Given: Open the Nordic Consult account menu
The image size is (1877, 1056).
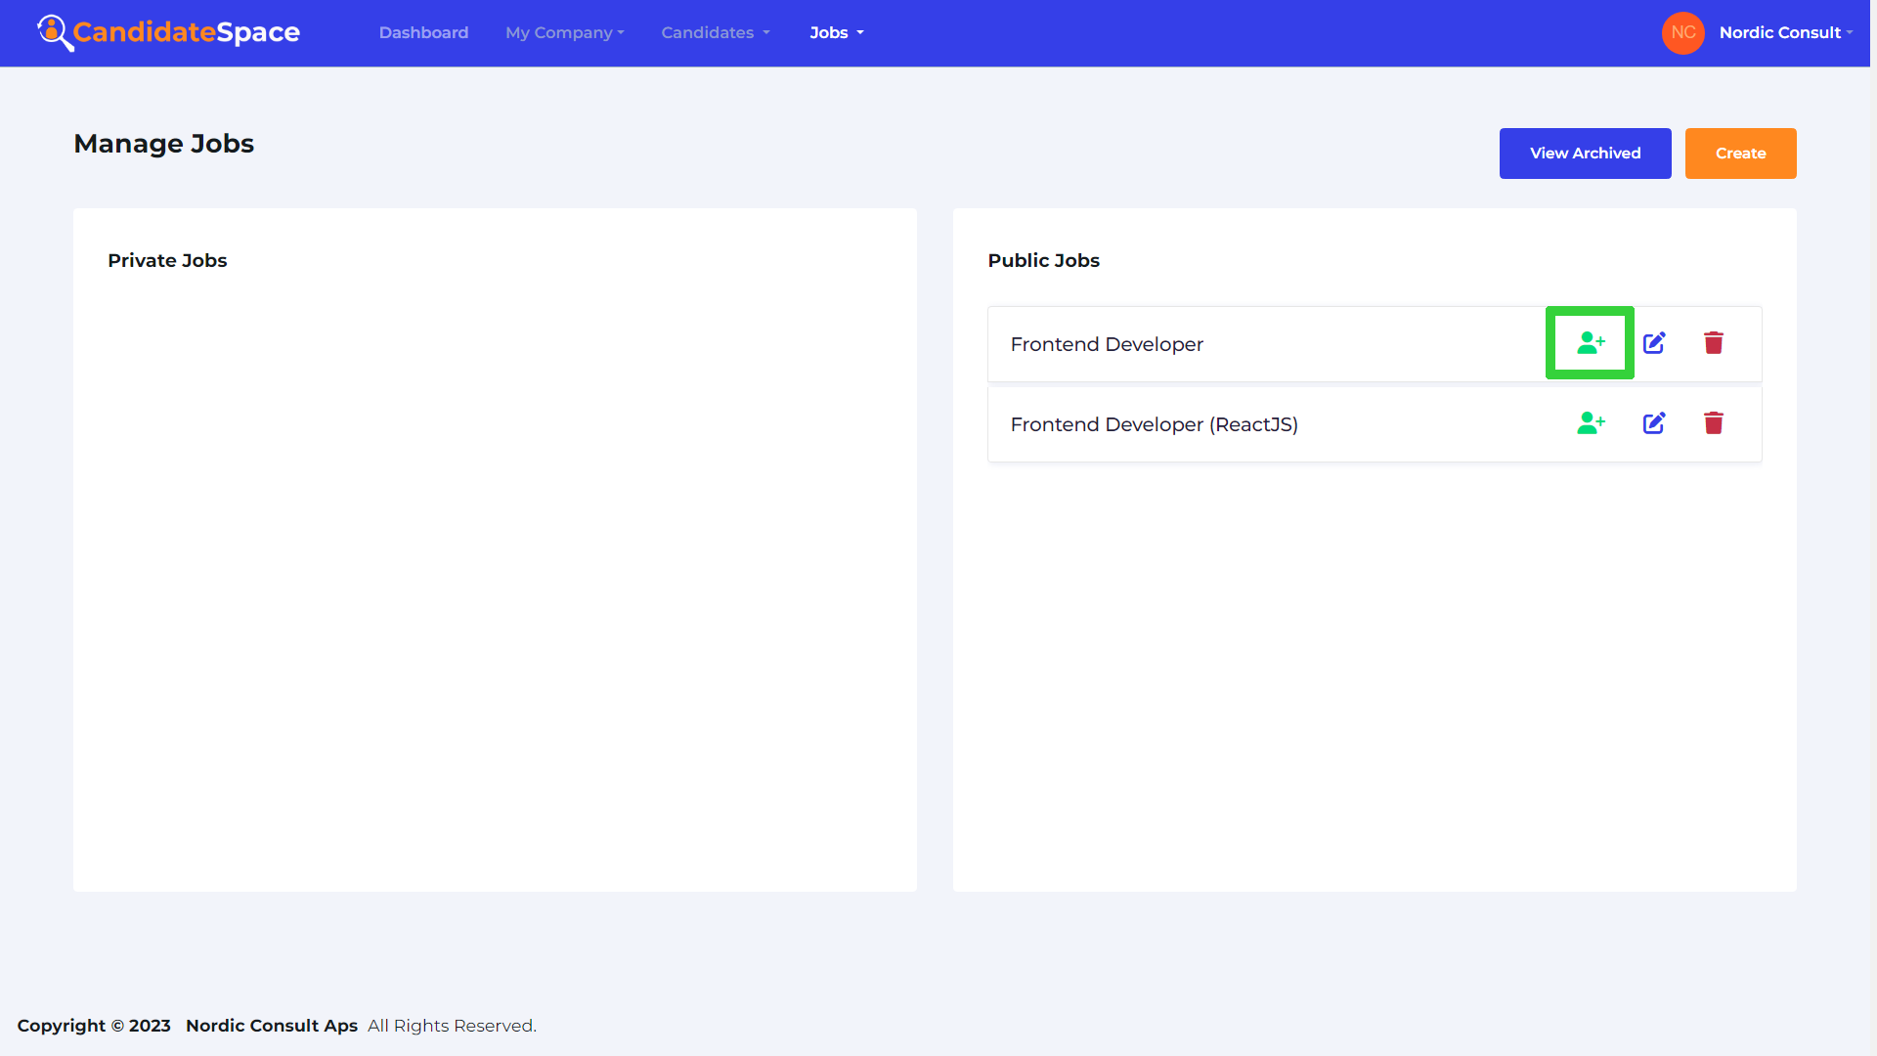Looking at the screenshot, I should (1783, 32).
